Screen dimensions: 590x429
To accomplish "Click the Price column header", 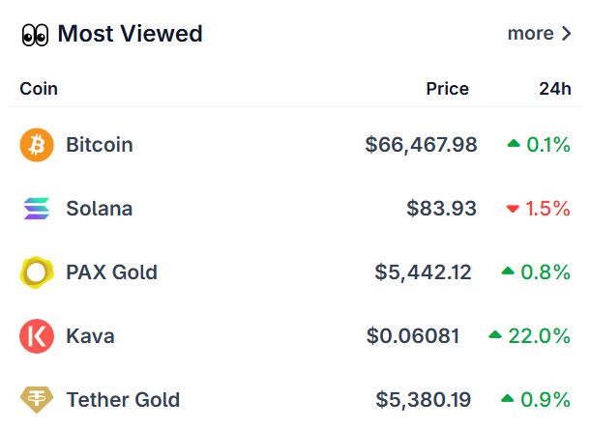I will (x=447, y=89).
